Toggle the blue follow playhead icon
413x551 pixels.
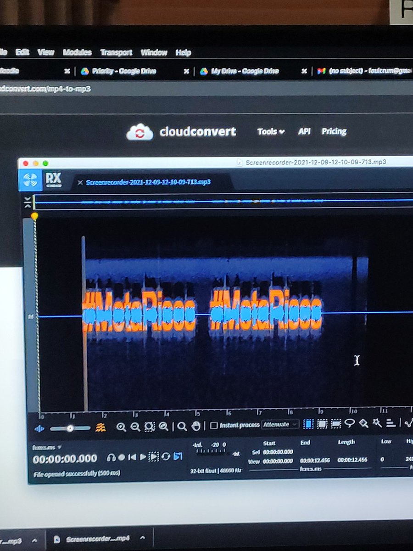point(179,456)
